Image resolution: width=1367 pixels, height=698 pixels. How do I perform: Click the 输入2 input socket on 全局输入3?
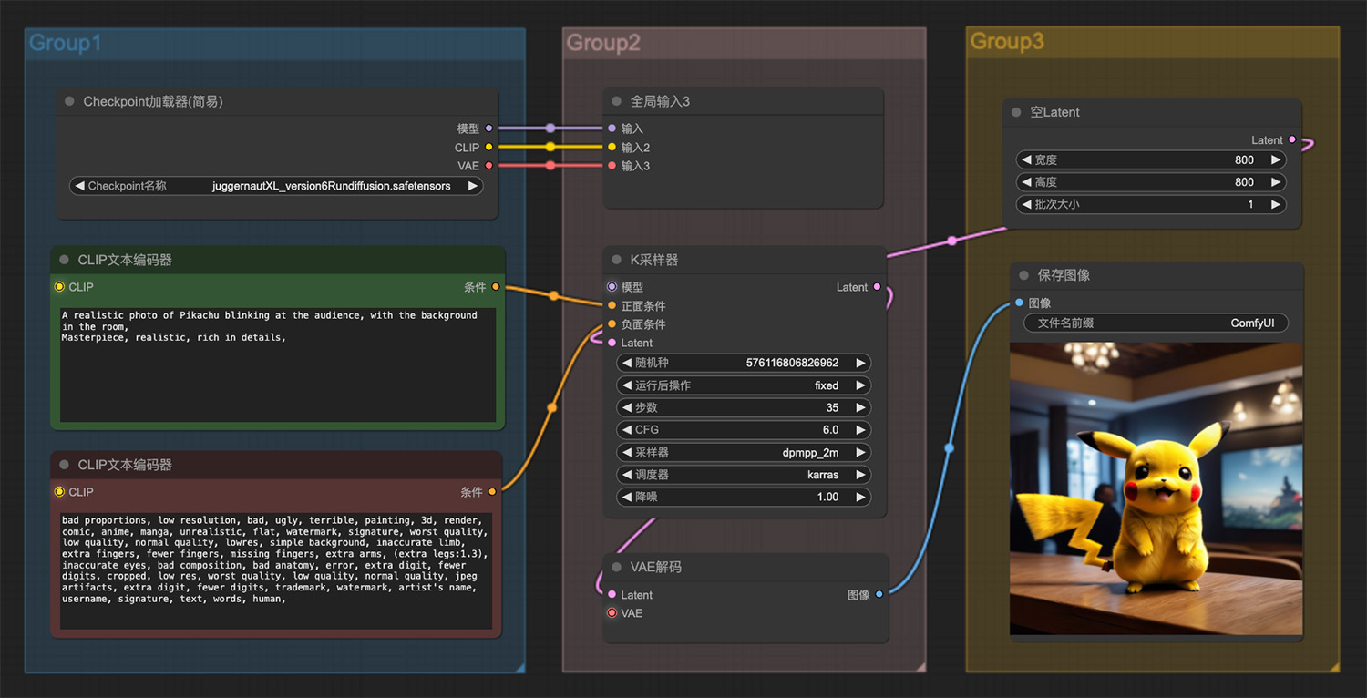(612, 147)
